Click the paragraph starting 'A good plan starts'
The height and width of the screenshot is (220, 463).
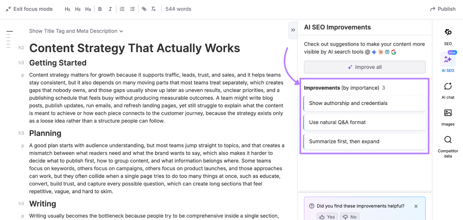(157, 168)
